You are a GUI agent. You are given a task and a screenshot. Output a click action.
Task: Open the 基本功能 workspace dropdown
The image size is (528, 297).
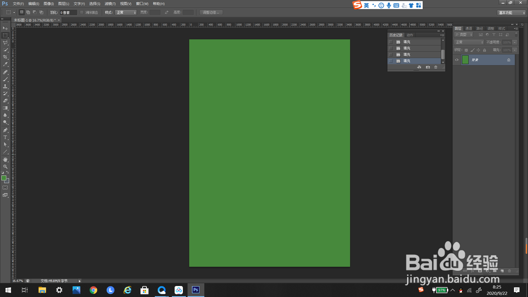512,13
